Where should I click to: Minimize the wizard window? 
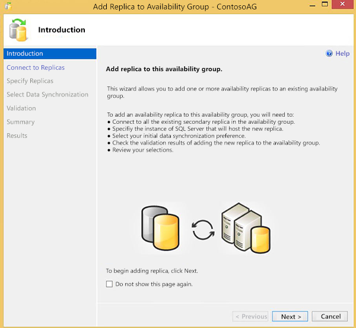click(x=313, y=5)
